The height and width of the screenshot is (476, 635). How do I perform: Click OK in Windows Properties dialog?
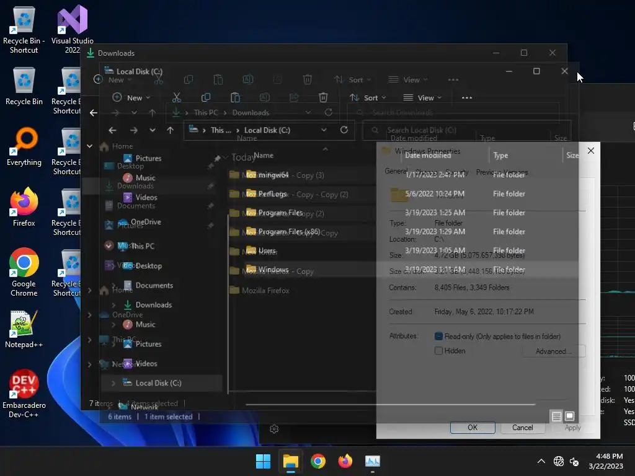(473, 428)
